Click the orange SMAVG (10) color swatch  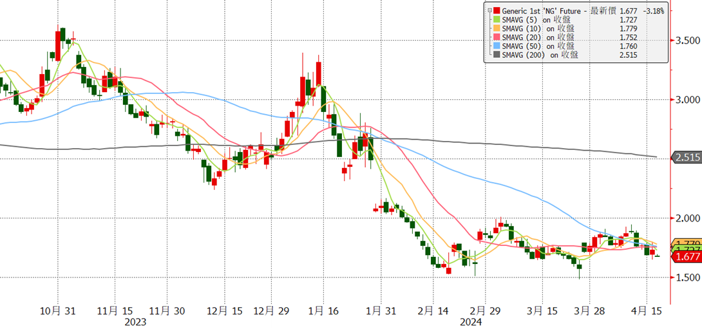[x=497, y=28]
